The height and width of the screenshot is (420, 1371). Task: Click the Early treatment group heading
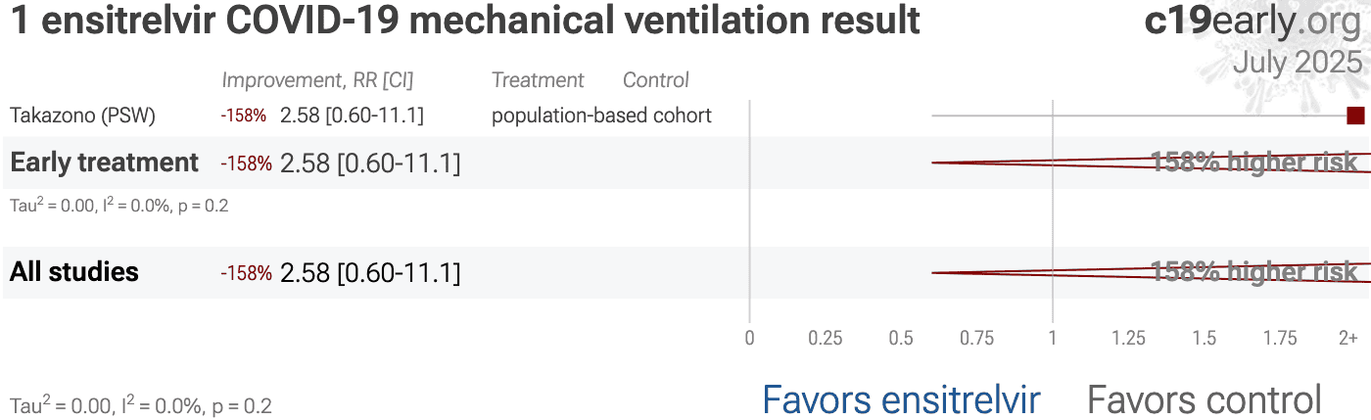tap(104, 163)
